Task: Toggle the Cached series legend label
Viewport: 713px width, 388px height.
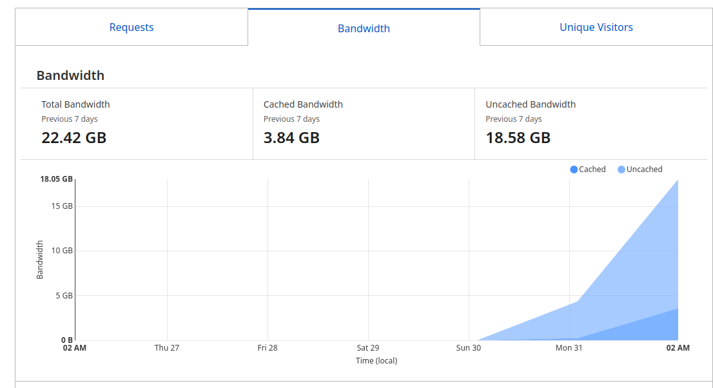Action: coord(592,170)
